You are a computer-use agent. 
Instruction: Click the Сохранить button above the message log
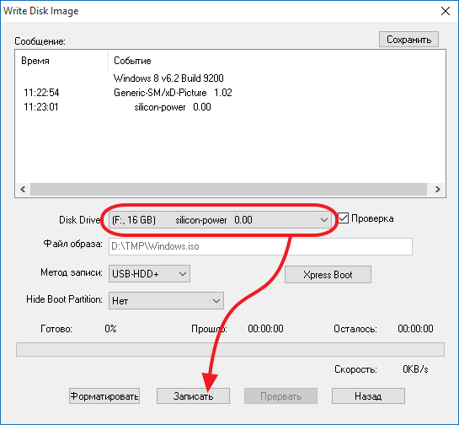point(408,40)
